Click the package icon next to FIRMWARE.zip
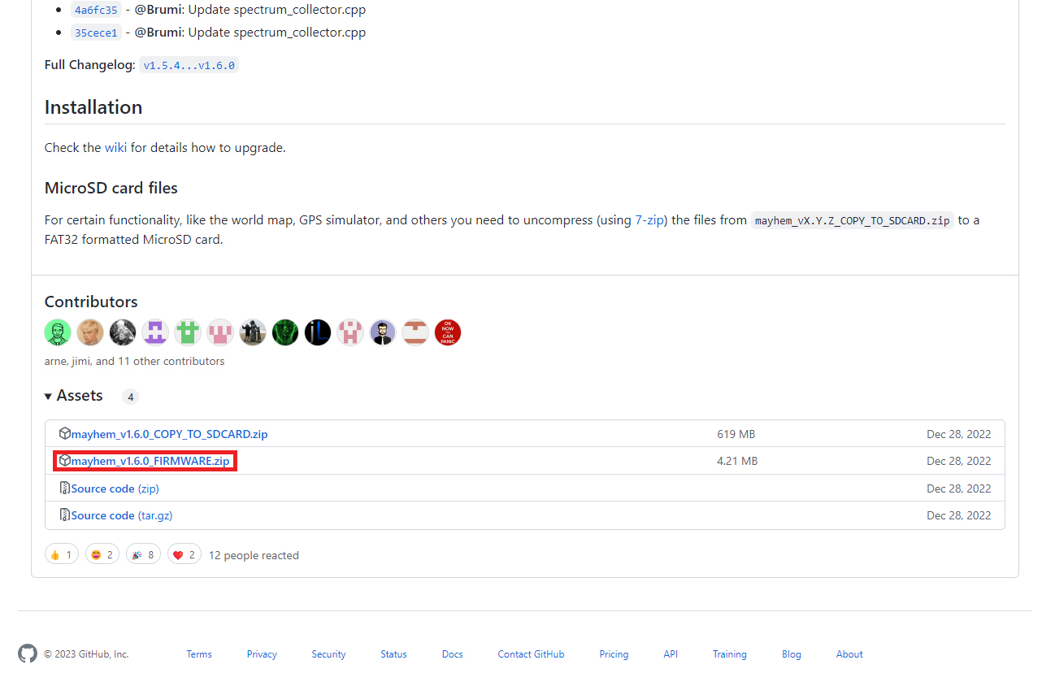Viewport: 1055px width, 673px height. 65,461
